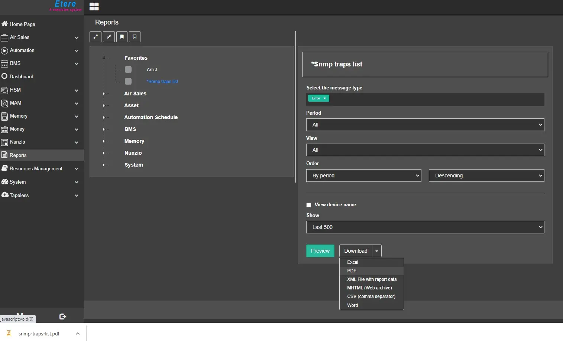Click the logout icon in sidebar footer
563x341 pixels.
[63, 317]
